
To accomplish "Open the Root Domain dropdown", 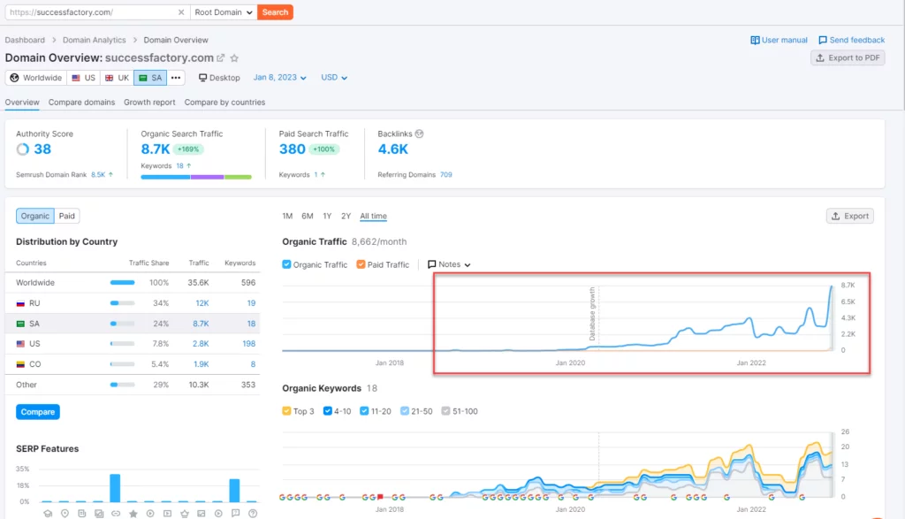I will [x=224, y=12].
